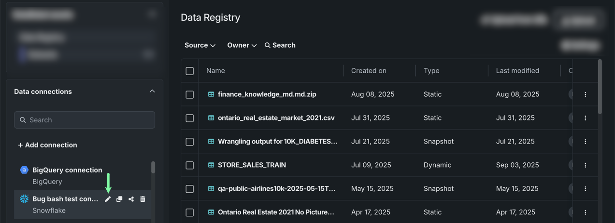Screen dimensions: 615x223
Task: Click the BigQuery connection icon
Action: (24, 170)
